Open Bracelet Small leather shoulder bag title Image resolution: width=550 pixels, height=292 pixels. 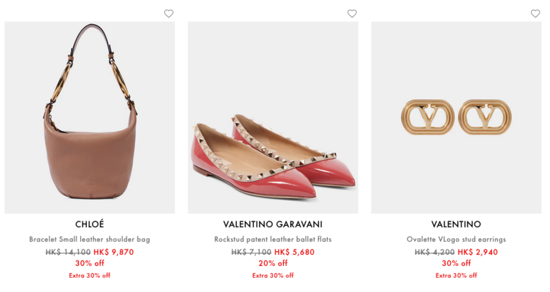coord(90,239)
